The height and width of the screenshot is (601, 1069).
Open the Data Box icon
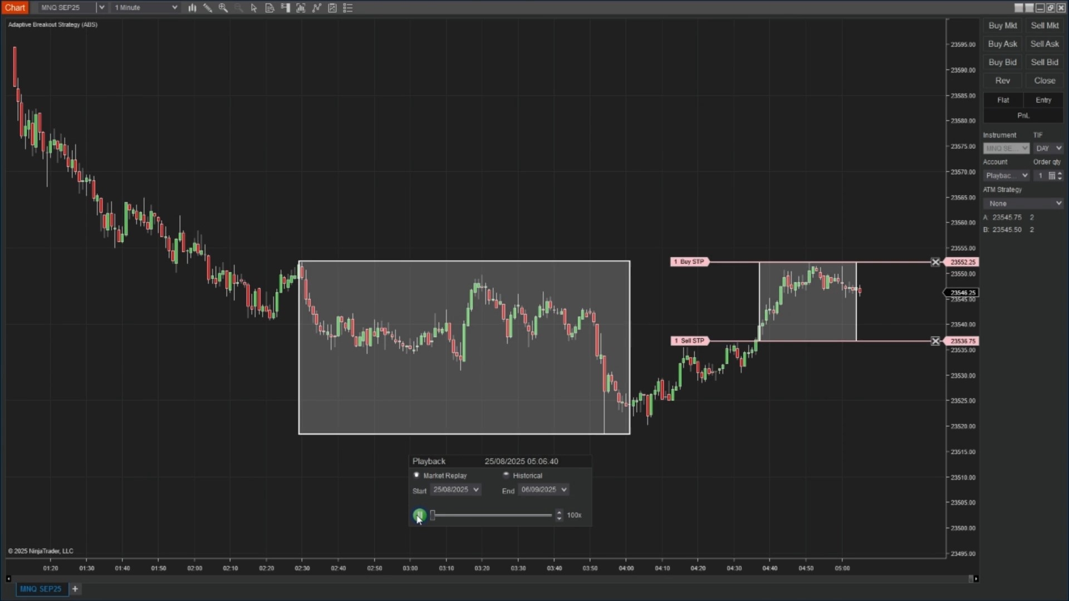[x=270, y=8]
